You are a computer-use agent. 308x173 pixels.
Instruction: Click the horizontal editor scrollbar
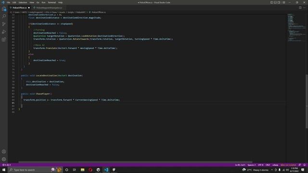click(x=135, y=162)
